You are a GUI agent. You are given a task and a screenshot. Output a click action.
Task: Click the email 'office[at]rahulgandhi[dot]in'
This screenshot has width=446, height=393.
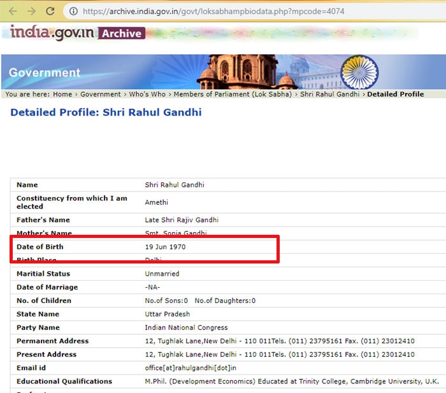[191, 368]
